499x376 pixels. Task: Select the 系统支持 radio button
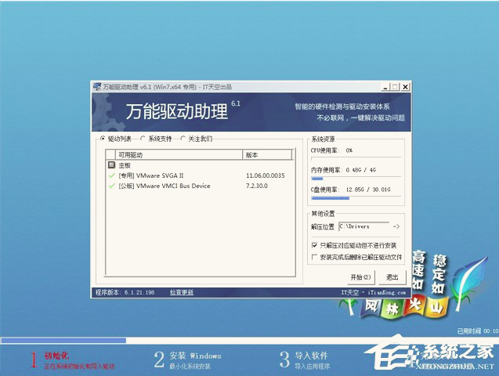tap(143, 139)
